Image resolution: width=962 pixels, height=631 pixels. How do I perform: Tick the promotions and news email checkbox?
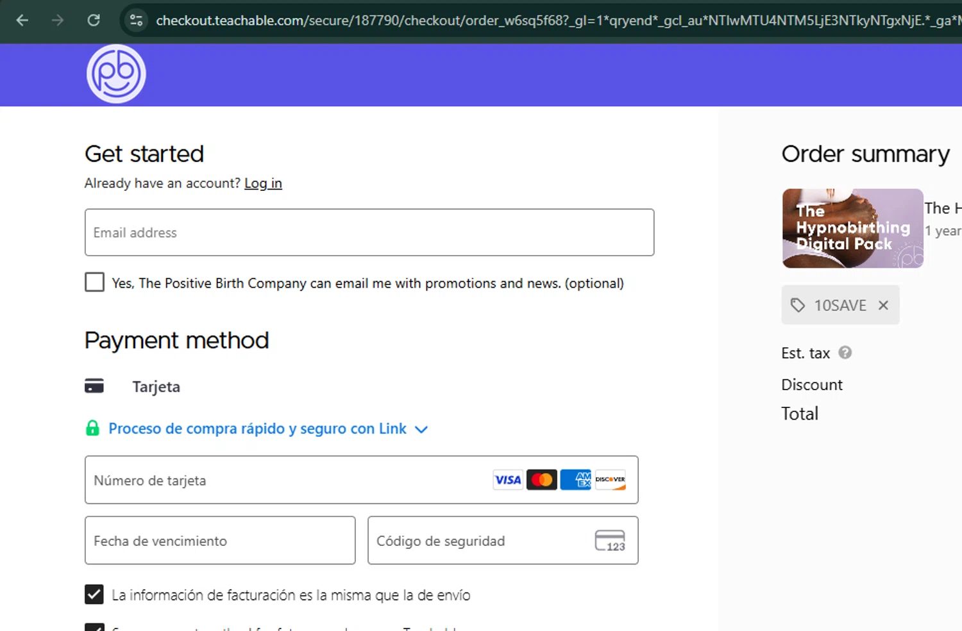pos(94,282)
